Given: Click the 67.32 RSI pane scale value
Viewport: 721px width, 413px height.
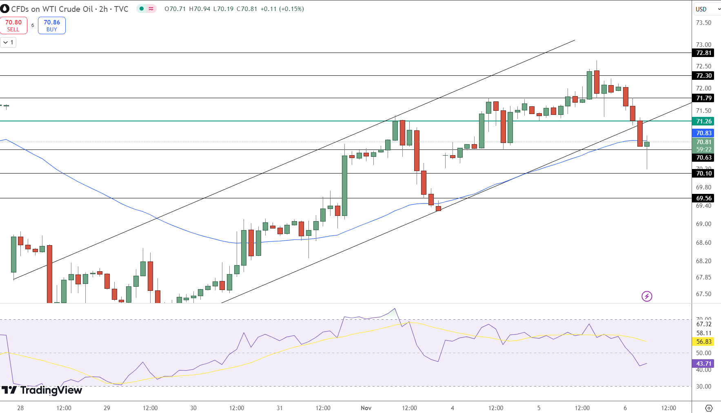Looking at the screenshot, I should [703, 324].
